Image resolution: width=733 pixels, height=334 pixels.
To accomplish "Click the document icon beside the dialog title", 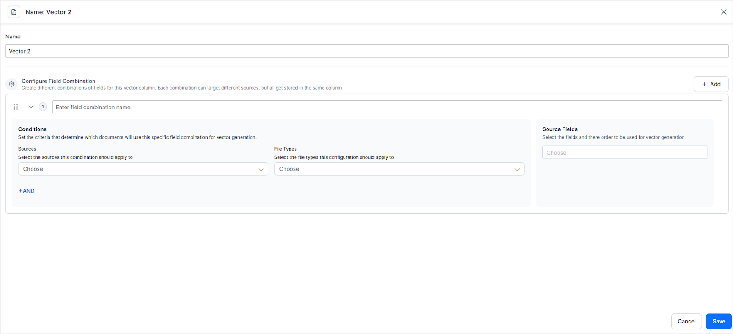I will pyautogui.click(x=14, y=12).
